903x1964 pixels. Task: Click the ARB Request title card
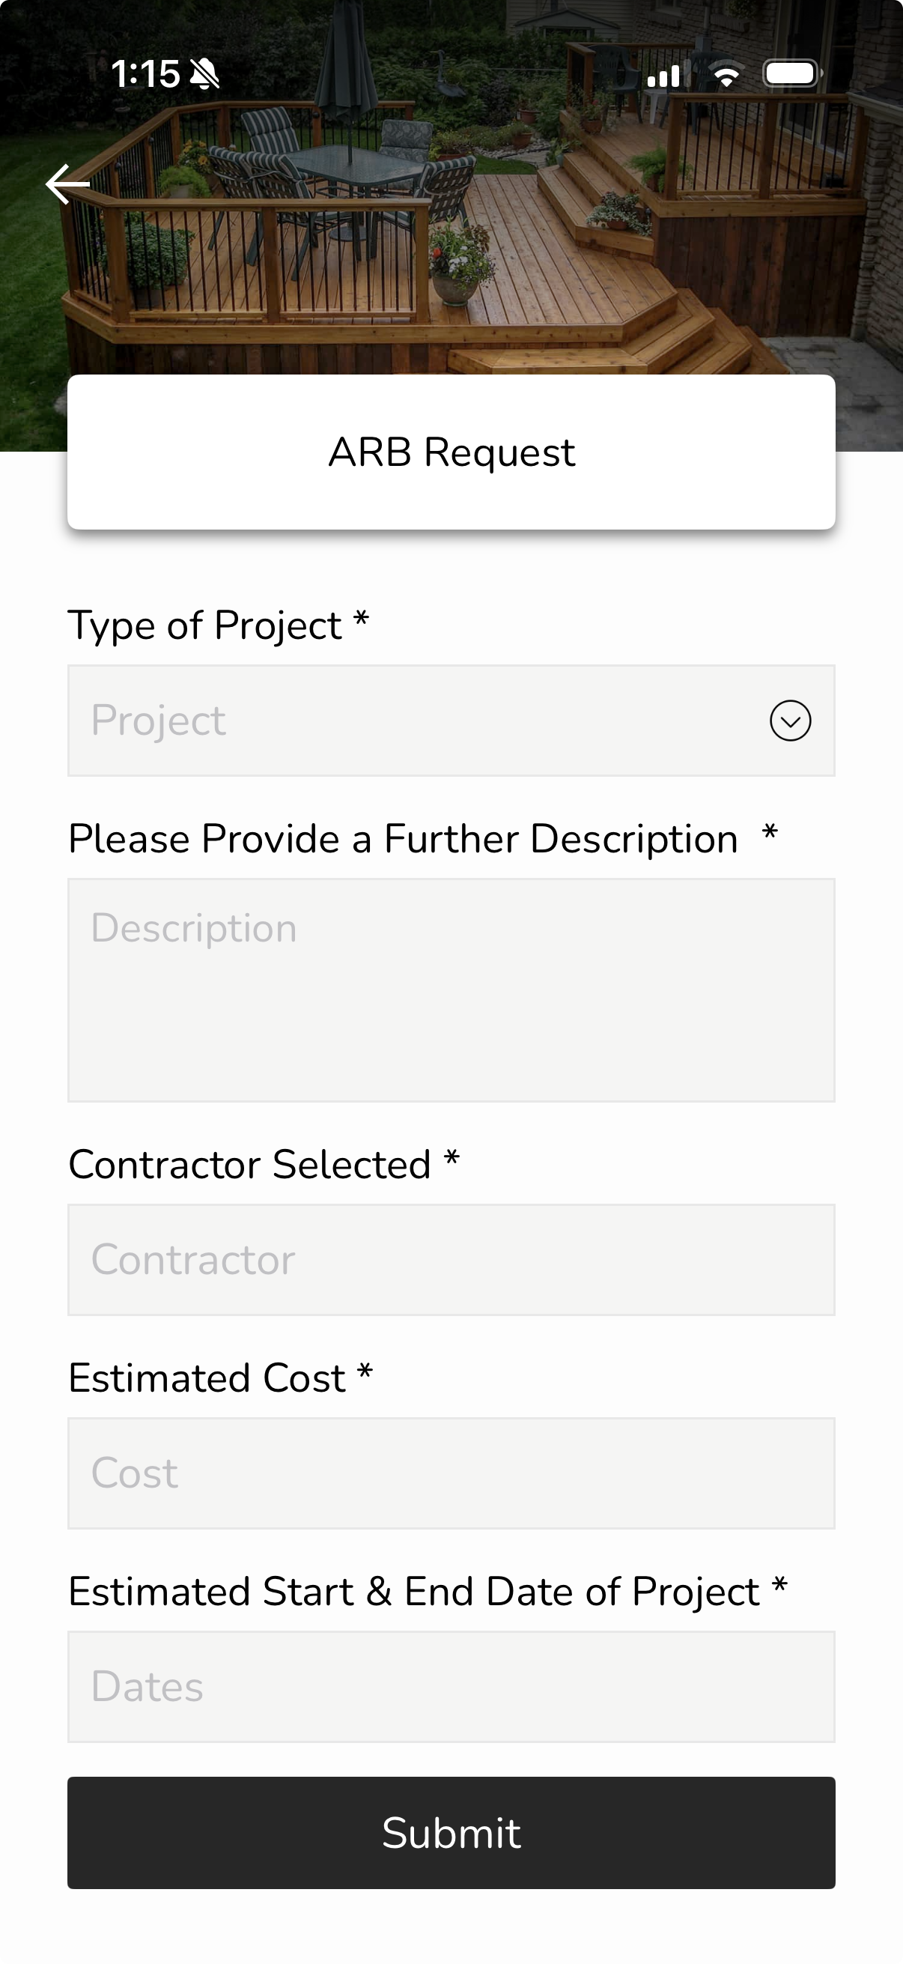point(451,452)
